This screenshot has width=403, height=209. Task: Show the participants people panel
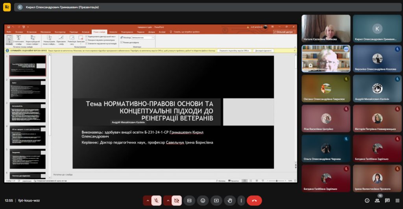[377, 200]
